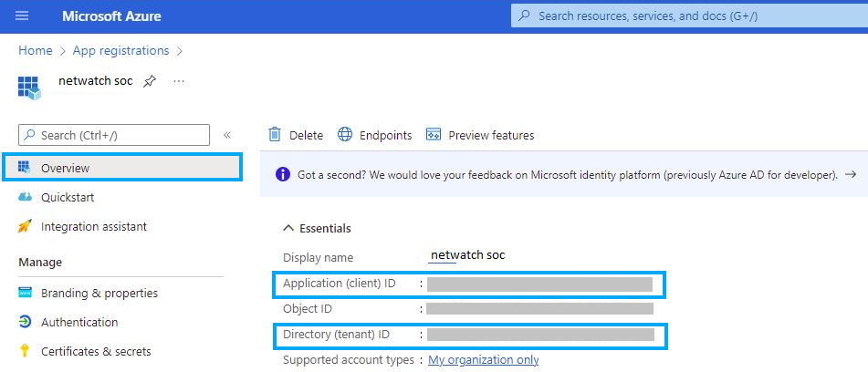Click the netwatch soc app grid icon

click(29, 88)
